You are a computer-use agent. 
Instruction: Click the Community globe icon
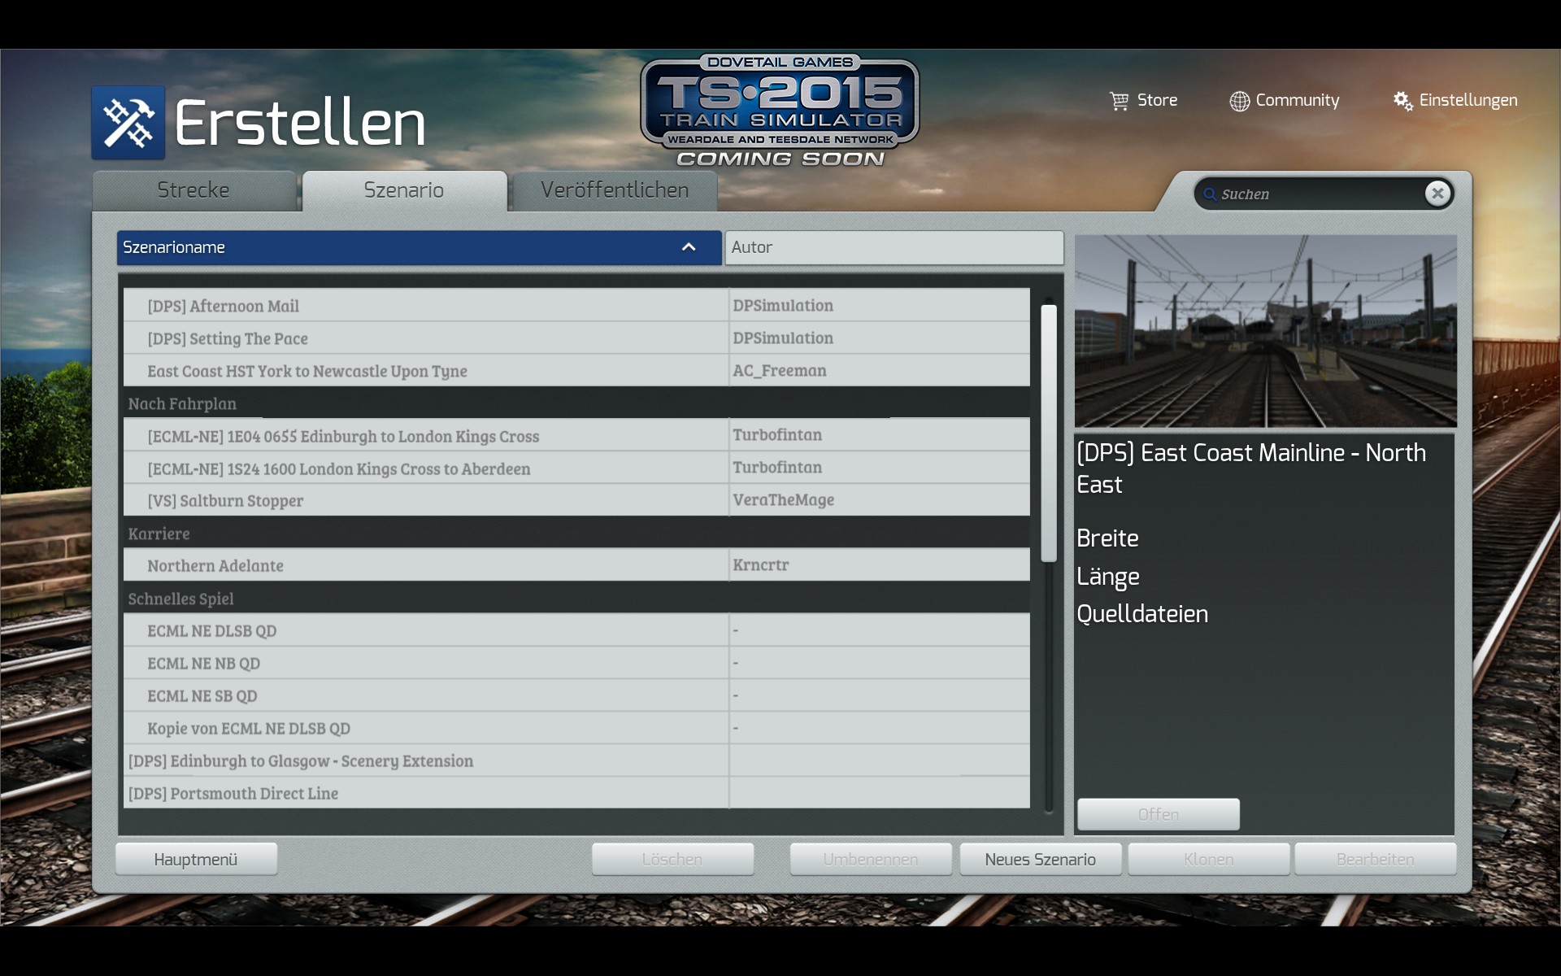(x=1239, y=101)
